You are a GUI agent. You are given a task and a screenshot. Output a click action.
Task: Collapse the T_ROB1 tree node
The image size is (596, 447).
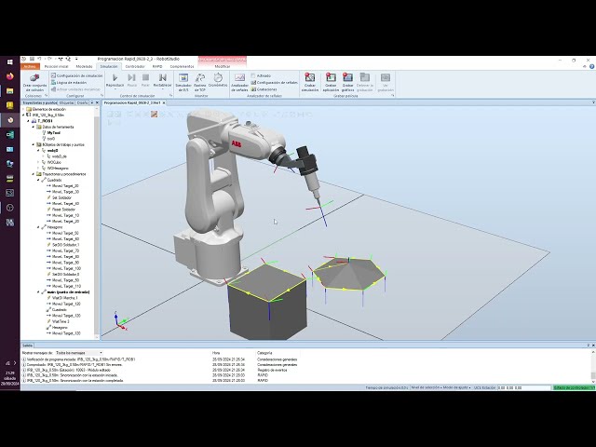[x=29, y=121]
